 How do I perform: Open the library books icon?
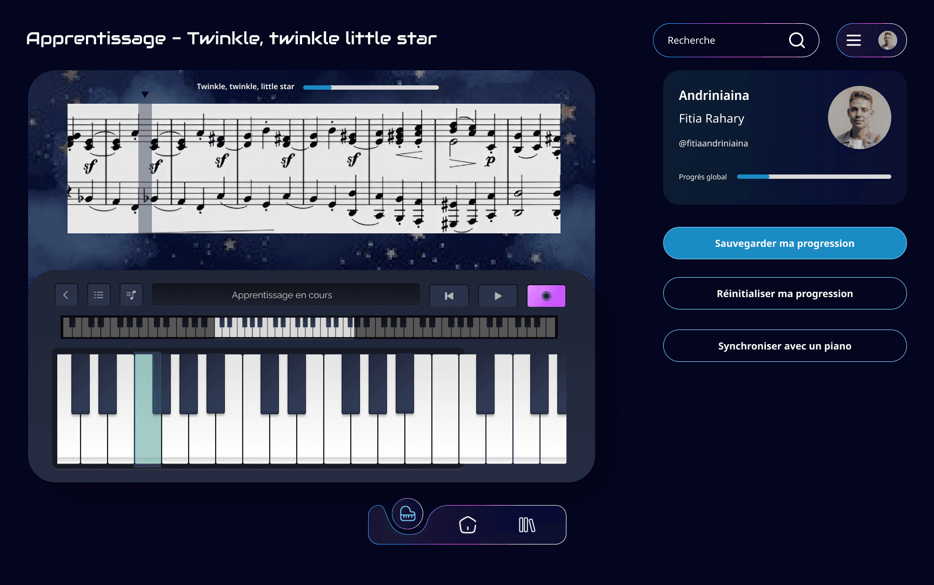click(527, 525)
